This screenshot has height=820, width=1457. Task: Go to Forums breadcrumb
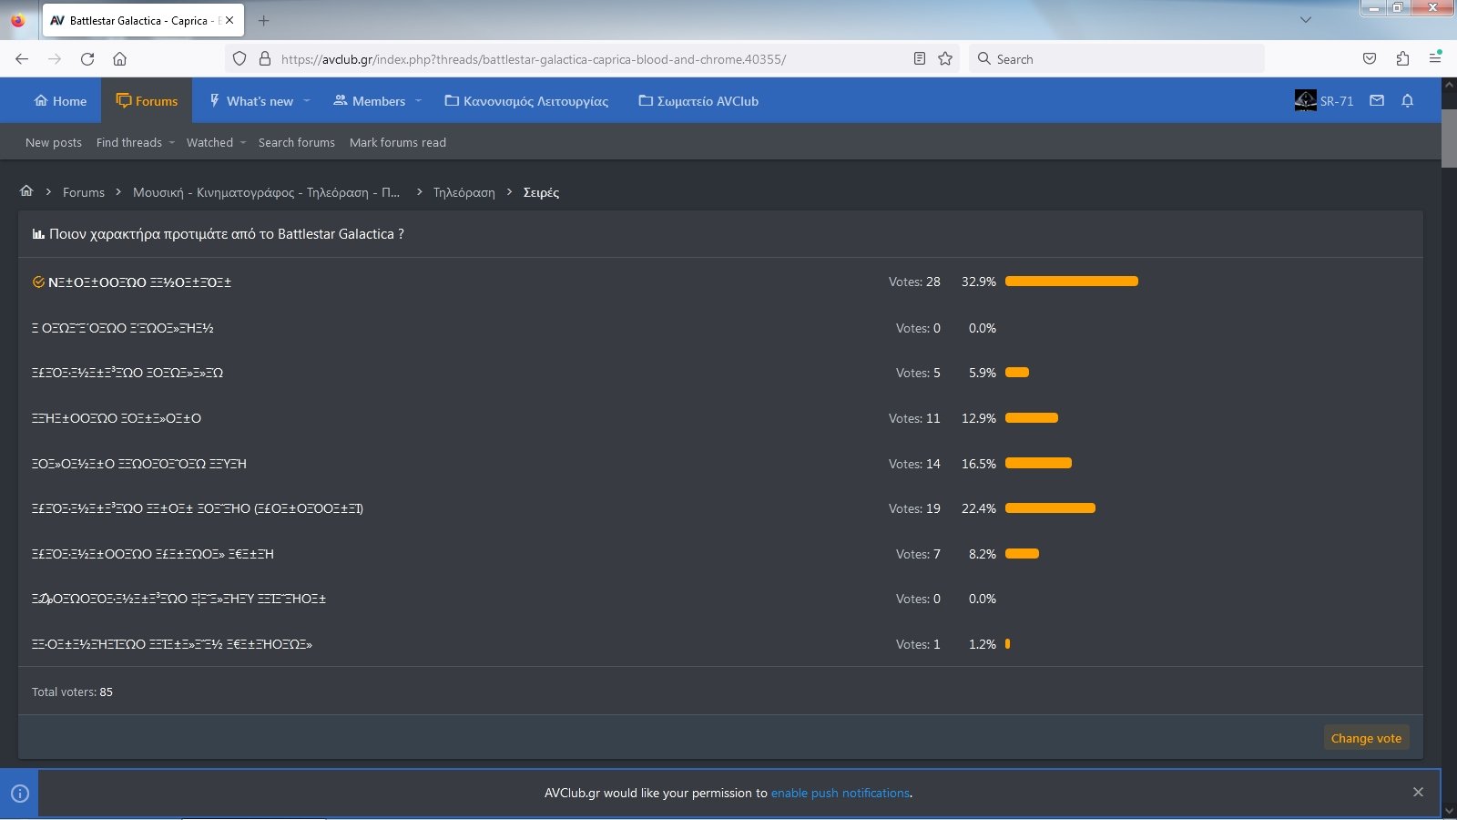84,192
